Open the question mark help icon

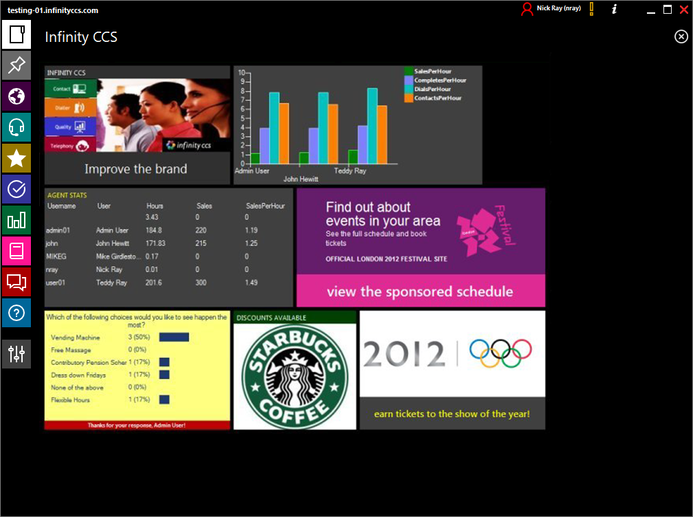click(16, 313)
